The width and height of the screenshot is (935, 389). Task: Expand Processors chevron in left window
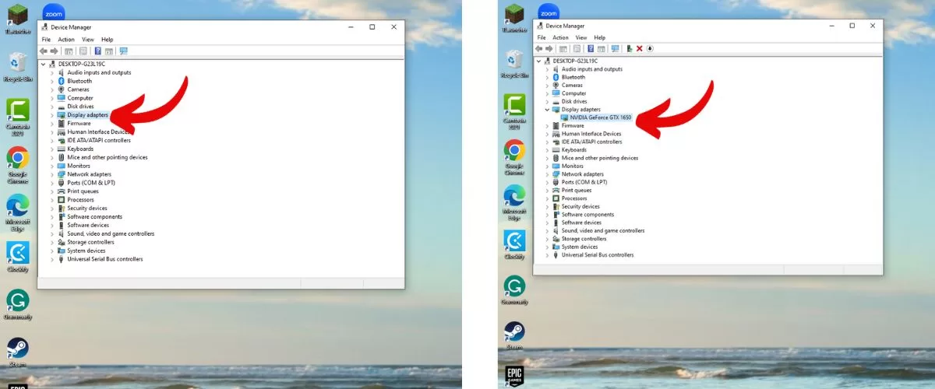point(52,199)
